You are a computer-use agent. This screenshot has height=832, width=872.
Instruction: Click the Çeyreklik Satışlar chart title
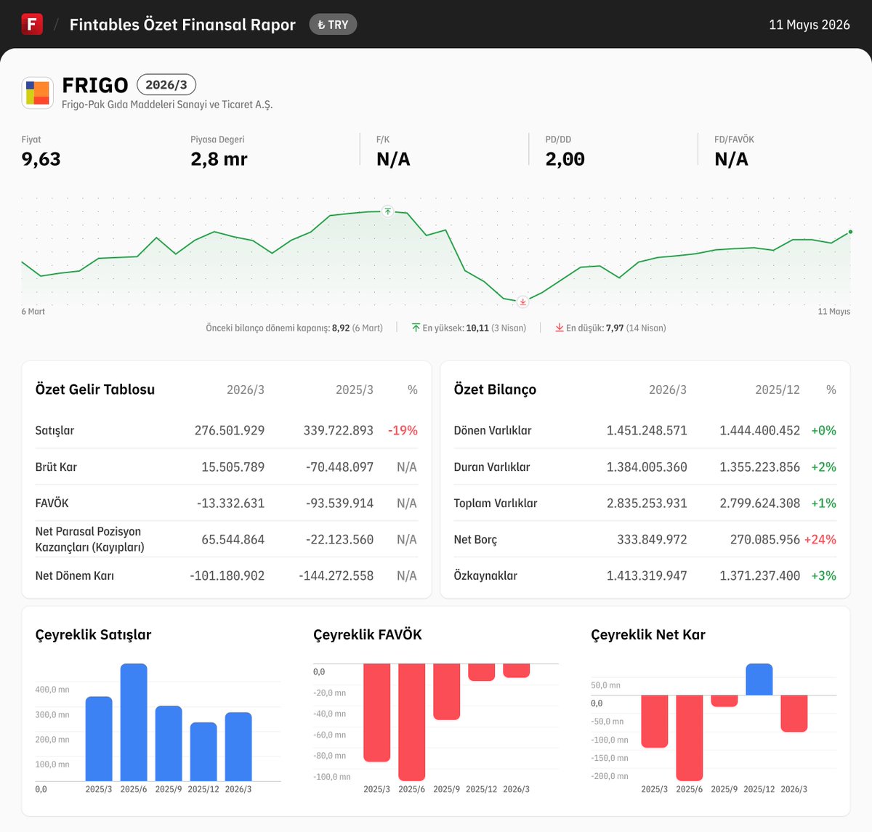[93, 635]
